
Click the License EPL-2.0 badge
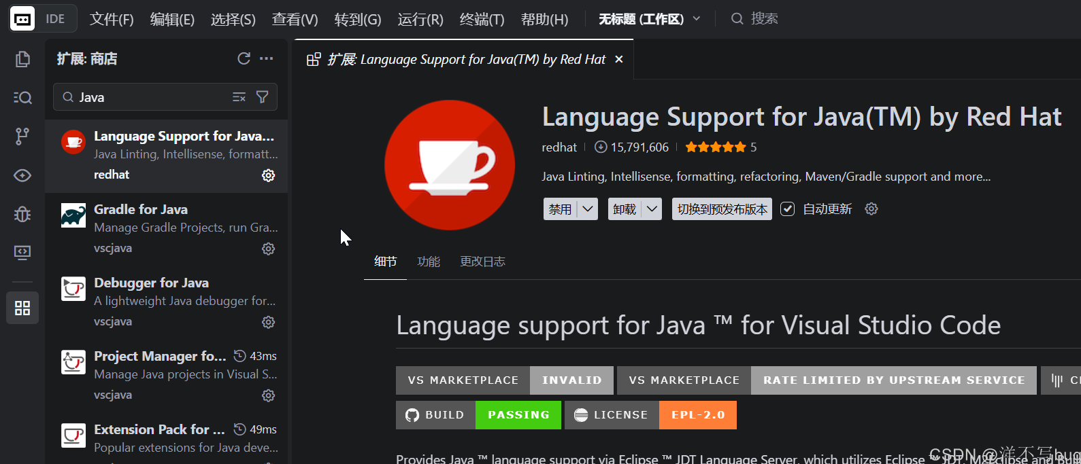pyautogui.click(x=650, y=415)
